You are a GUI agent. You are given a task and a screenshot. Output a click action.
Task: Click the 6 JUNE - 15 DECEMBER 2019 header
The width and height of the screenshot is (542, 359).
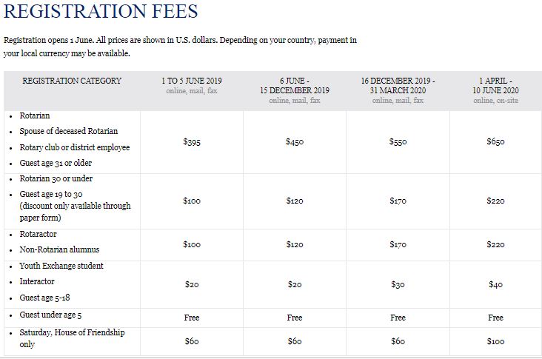tap(295, 85)
